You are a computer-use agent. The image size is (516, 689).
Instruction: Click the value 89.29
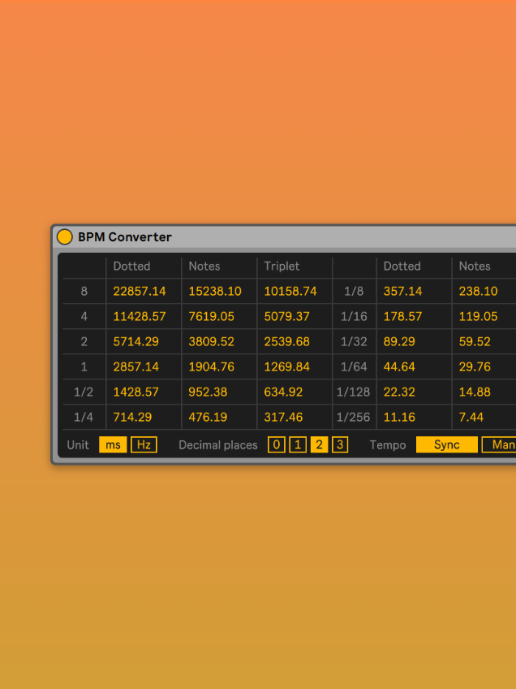coord(399,341)
